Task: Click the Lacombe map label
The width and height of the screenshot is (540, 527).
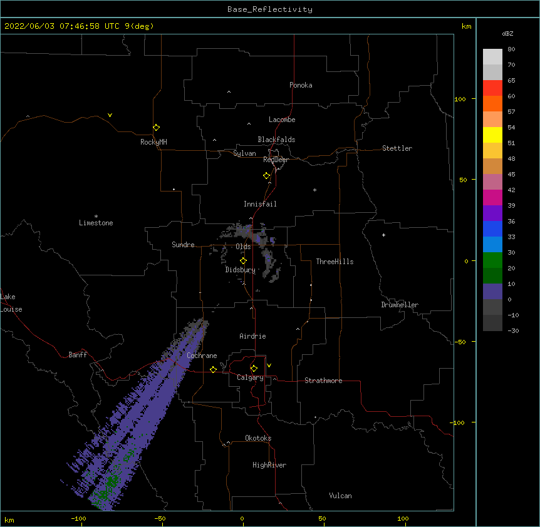Action: click(x=282, y=120)
